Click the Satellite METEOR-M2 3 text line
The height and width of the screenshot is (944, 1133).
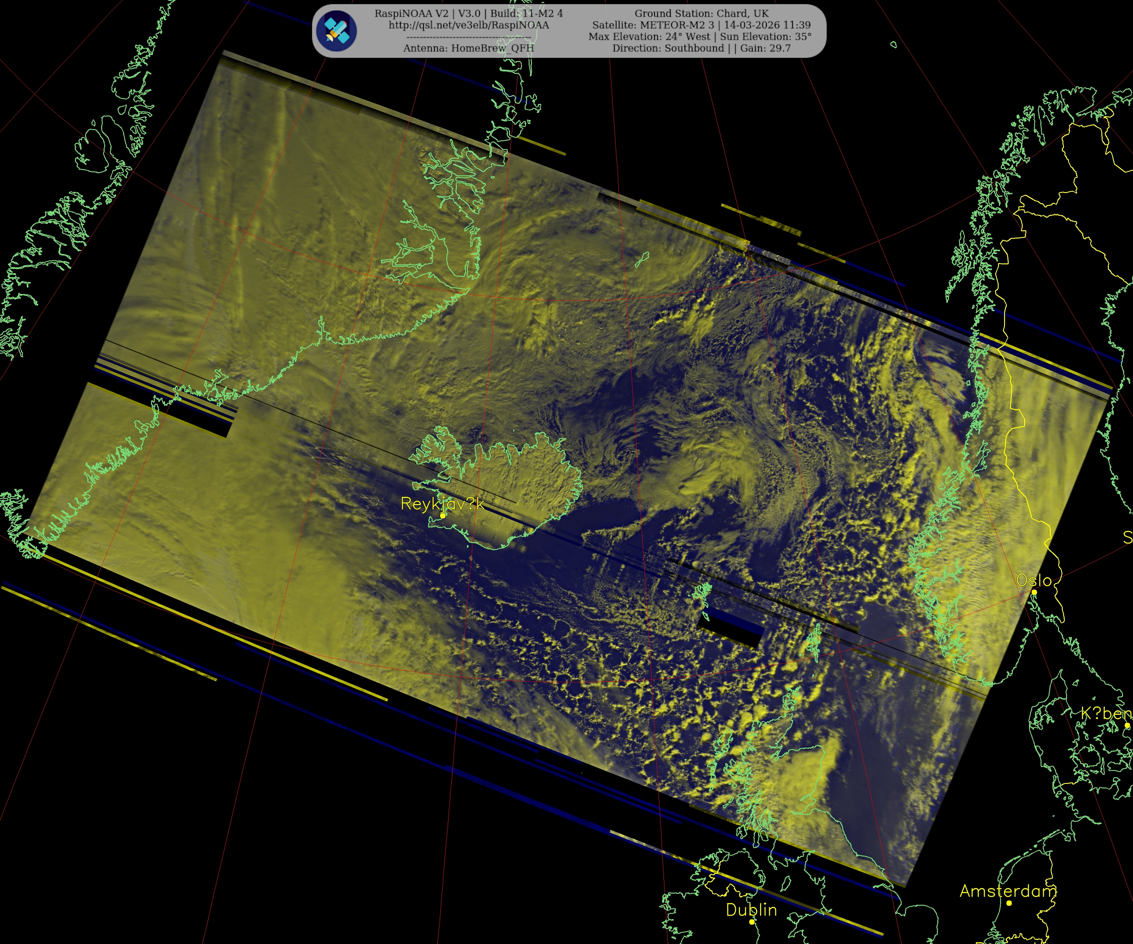point(701,25)
